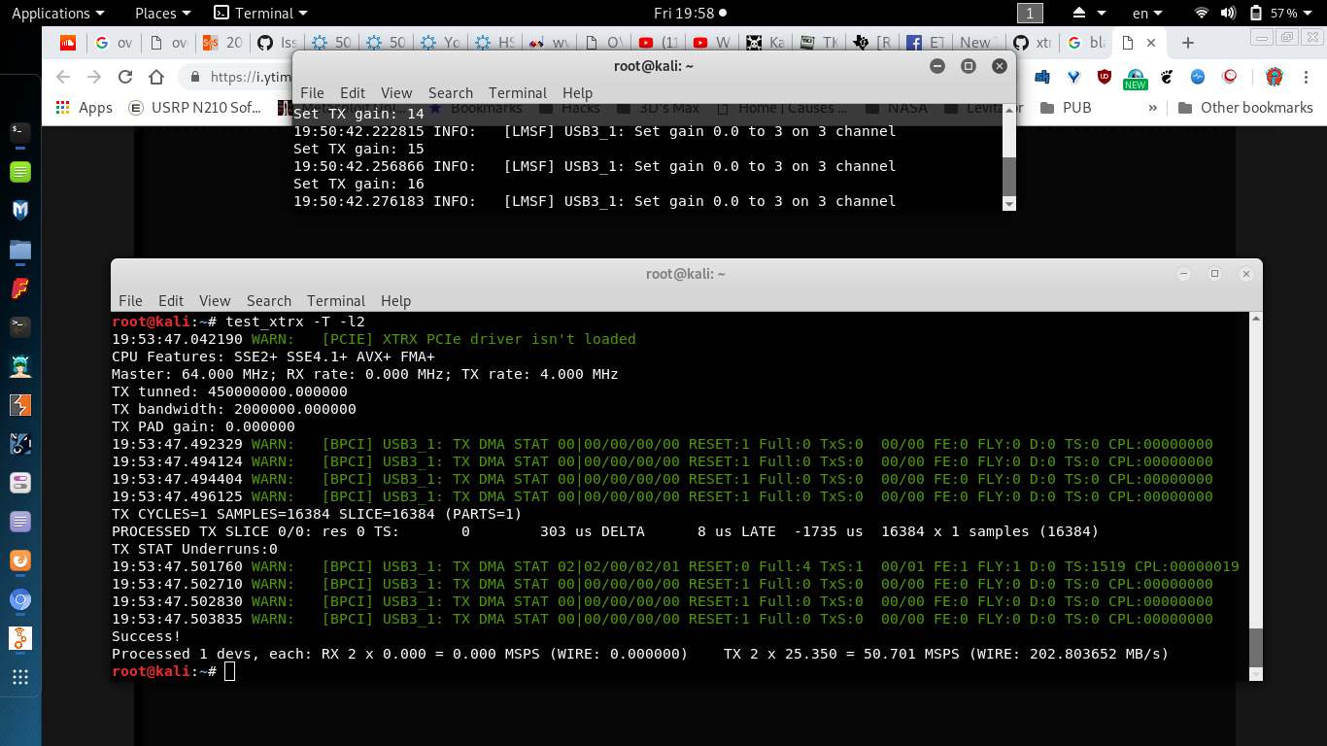The width and height of the screenshot is (1327, 746).
Task: Click the padlock icon in address bar
Action: click(195, 76)
